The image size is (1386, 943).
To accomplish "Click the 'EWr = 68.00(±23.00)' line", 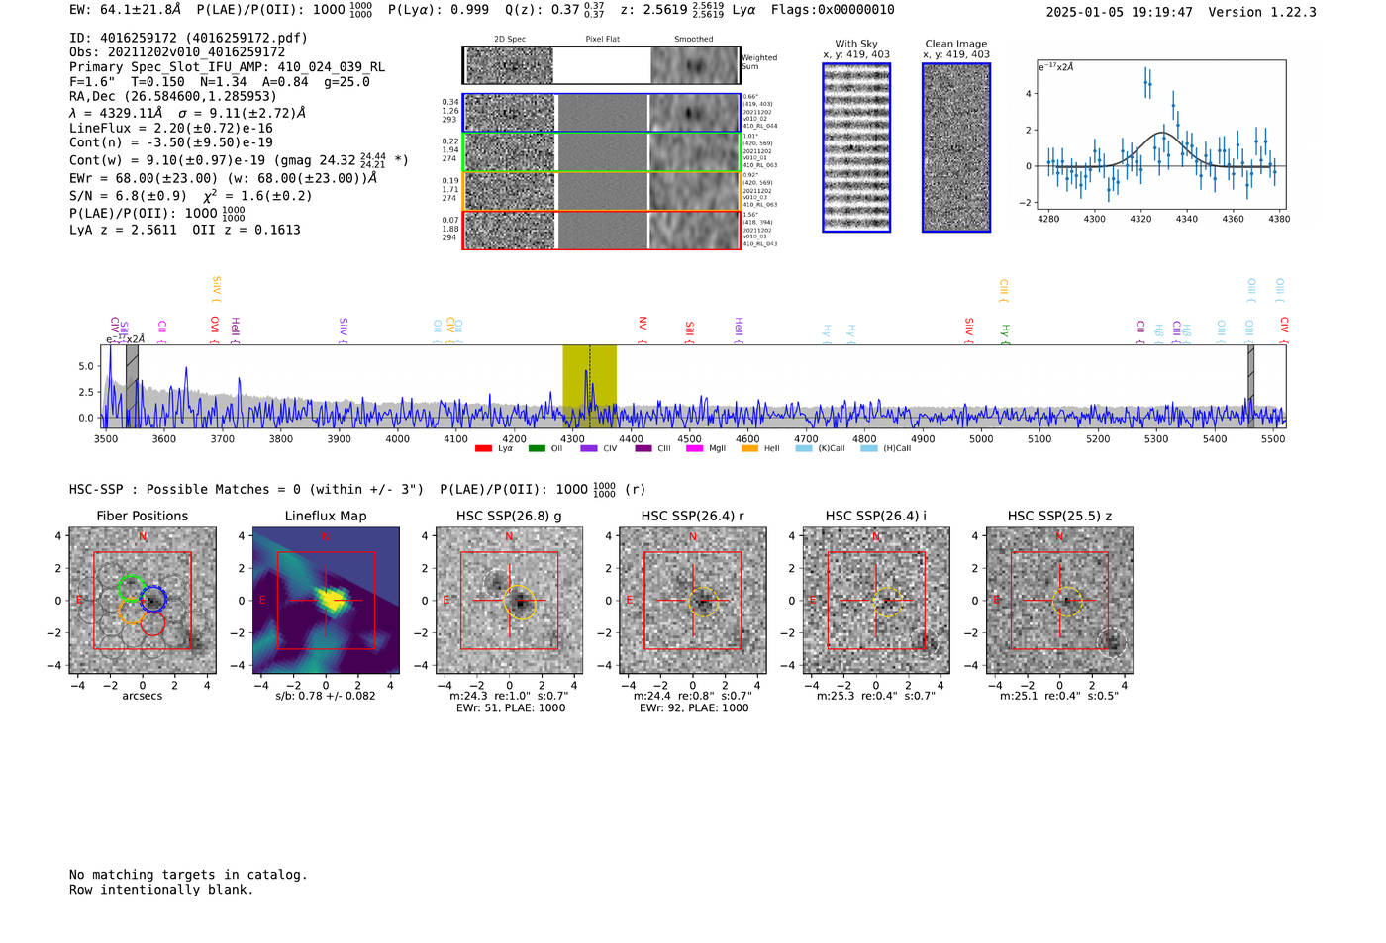I will [x=223, y=178].
